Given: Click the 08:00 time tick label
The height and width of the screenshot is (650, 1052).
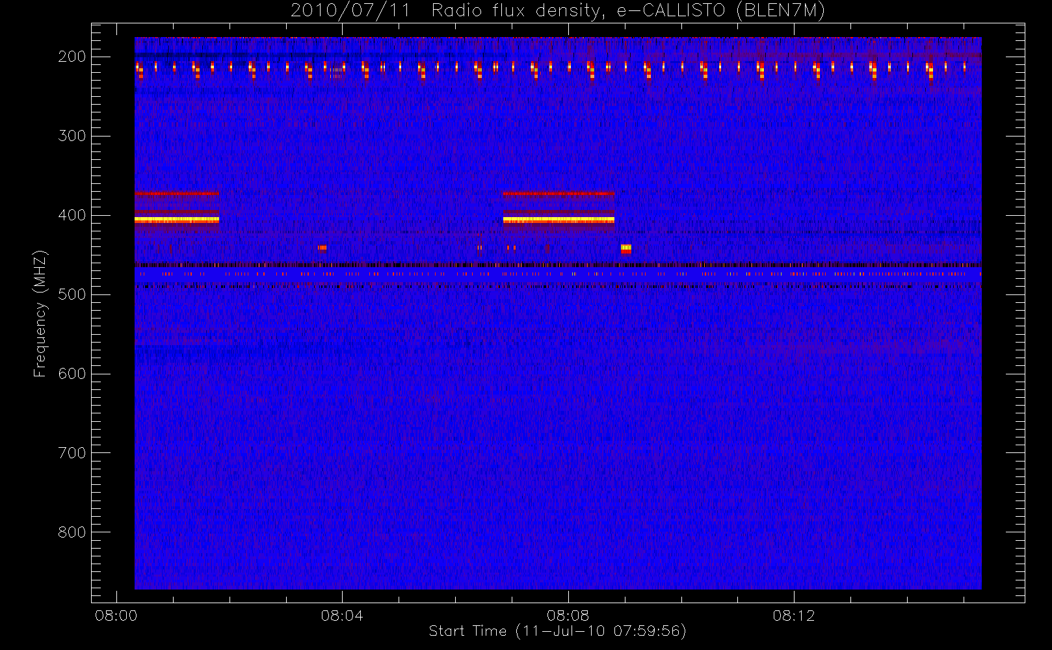Looking at the screenshot, I should coord(116,616).
